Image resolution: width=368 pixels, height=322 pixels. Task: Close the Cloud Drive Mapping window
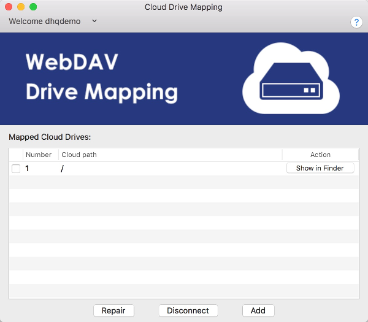pos(9,7)
